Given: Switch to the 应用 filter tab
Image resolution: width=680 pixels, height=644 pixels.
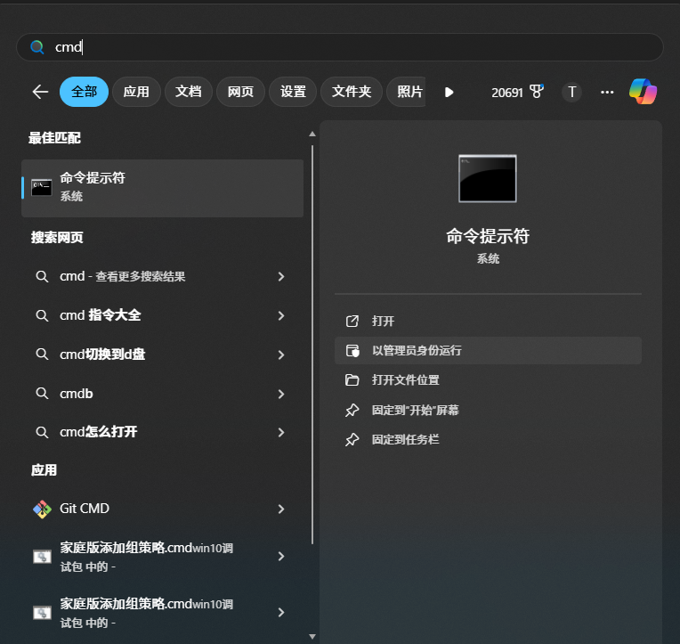Looking at the screenshot, I should [x=136, y=92].
